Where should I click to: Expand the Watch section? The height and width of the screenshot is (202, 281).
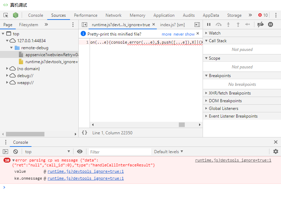tap(242, 33)
